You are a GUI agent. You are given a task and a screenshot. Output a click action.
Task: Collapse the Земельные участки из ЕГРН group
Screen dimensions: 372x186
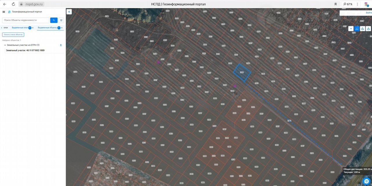(5, 45)
